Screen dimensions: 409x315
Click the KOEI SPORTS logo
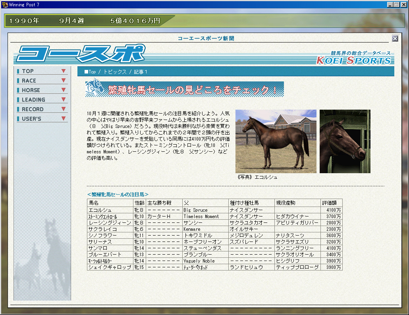[354, 60]
